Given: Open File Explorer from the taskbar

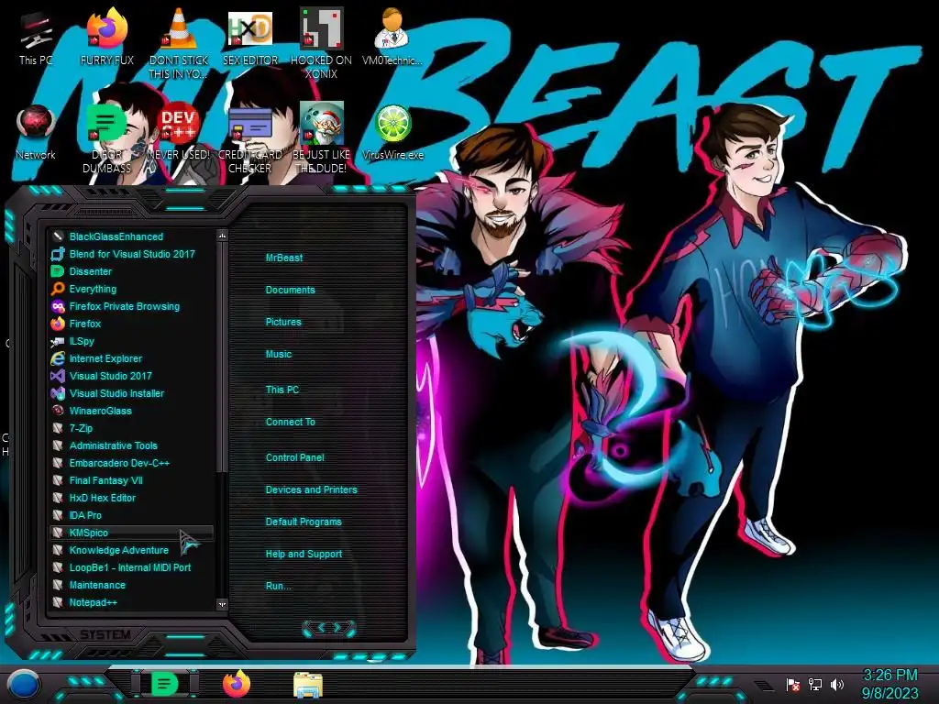Looking at the screenshot, I should coord(308,685).
